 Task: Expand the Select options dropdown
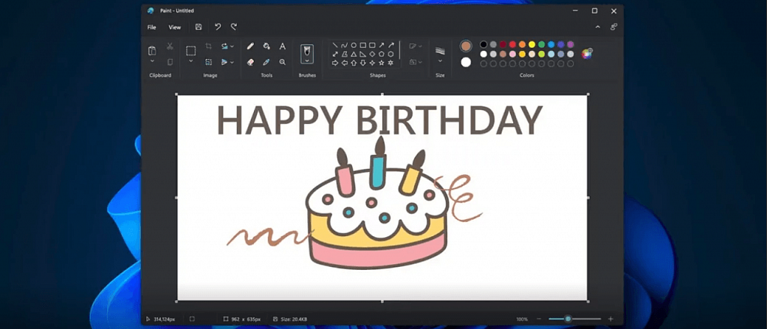click(x=191, y=61)
